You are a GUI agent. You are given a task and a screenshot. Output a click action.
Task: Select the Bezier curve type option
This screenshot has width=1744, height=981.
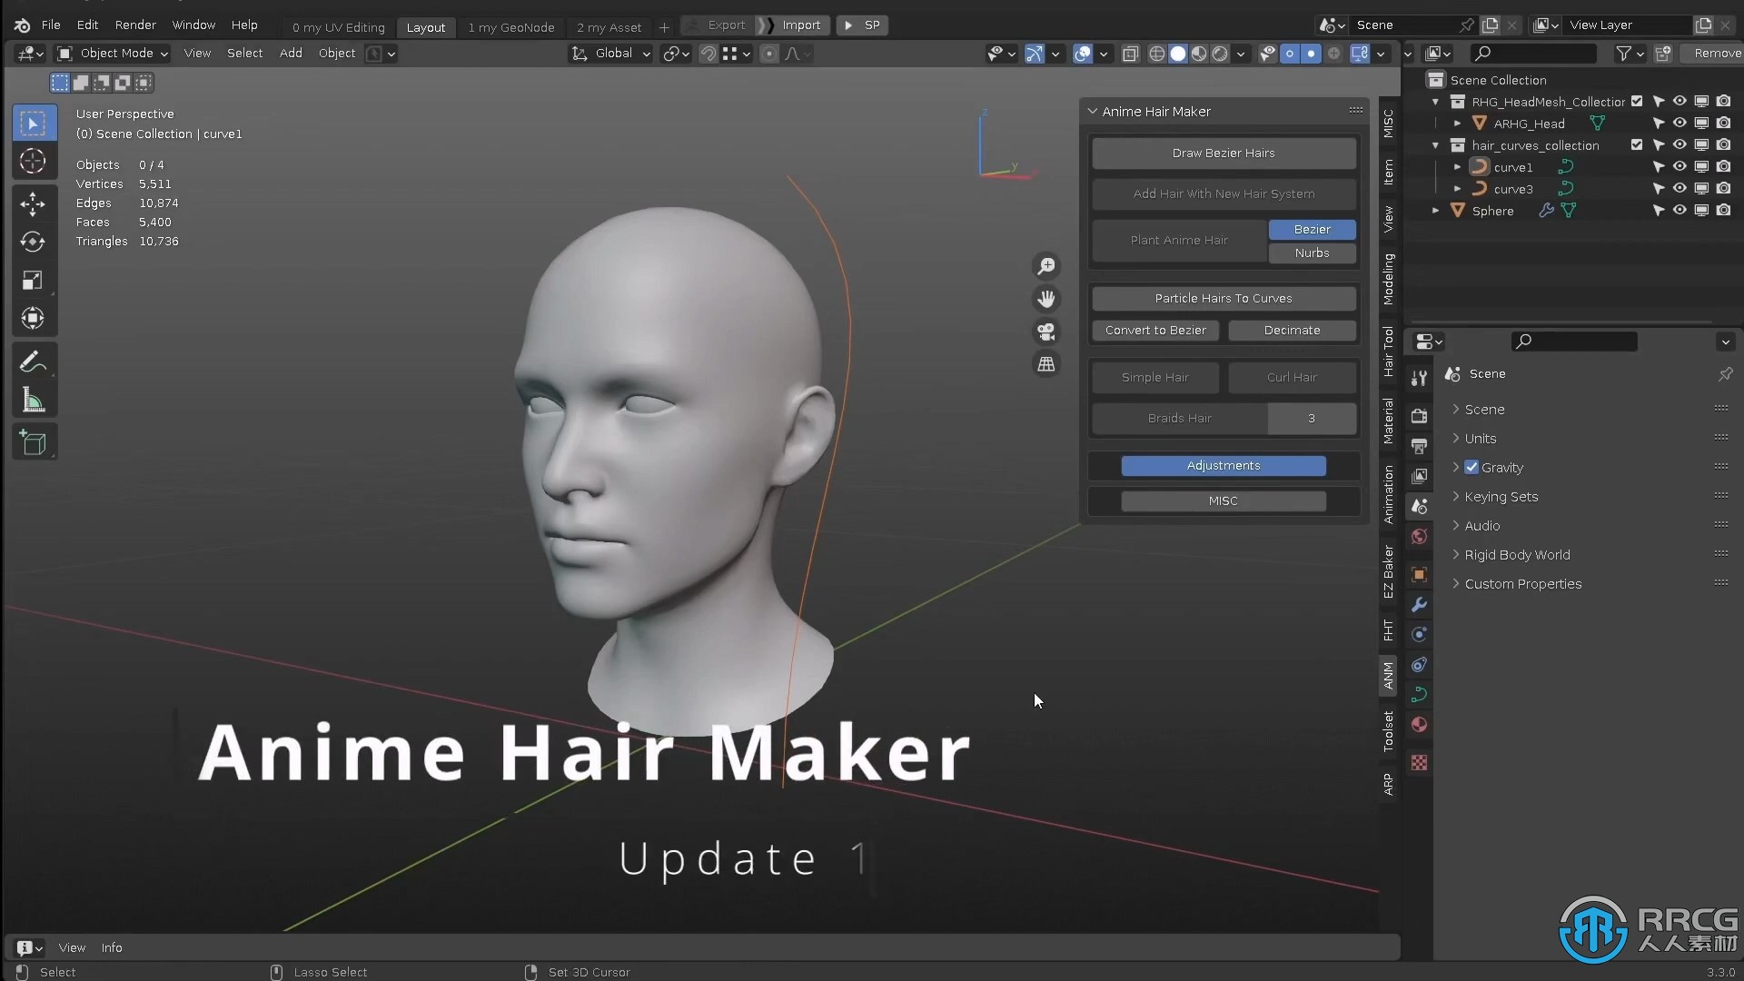(x=1312, y=229)
